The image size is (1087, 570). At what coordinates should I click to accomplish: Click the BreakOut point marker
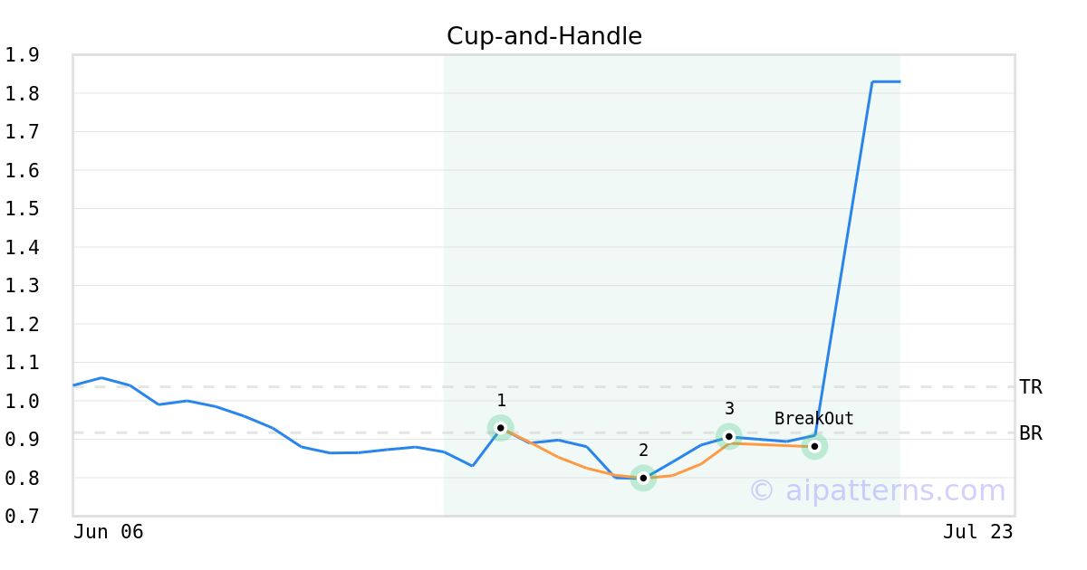[x=814, y=446]
